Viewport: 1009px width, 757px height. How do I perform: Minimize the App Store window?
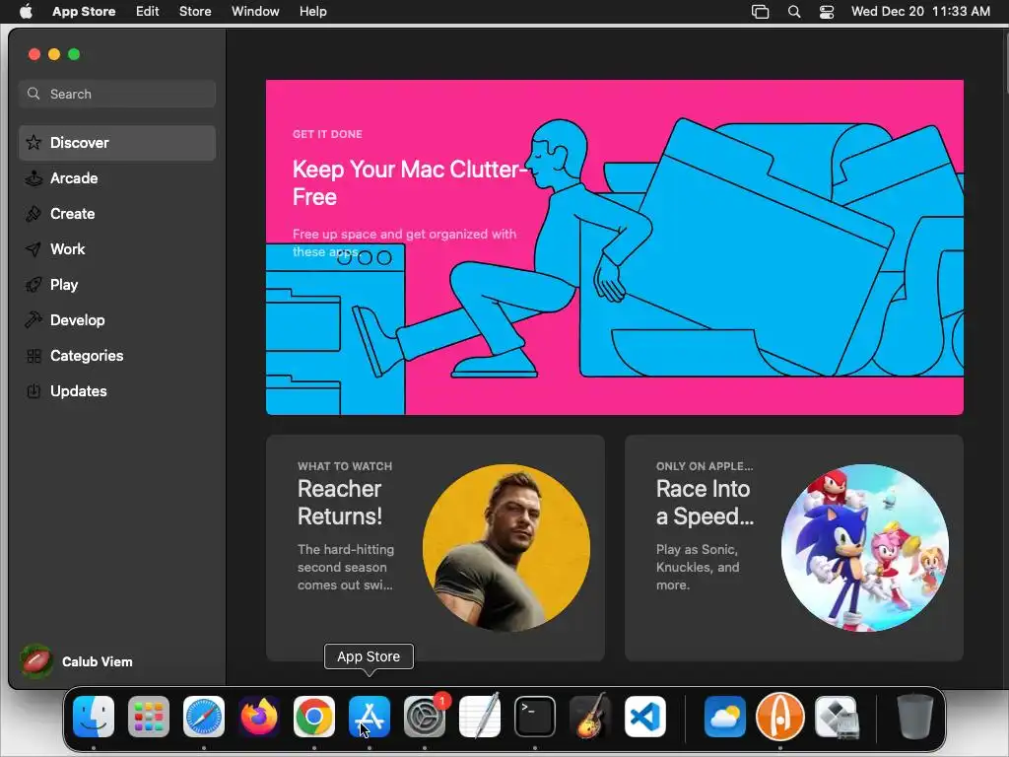tap(54, 54)
